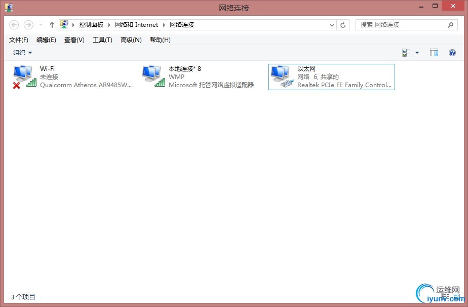This screenshot has height=307, width=468.
Task: Open the 组织 dropdown menu
Action: coord(22,53)
